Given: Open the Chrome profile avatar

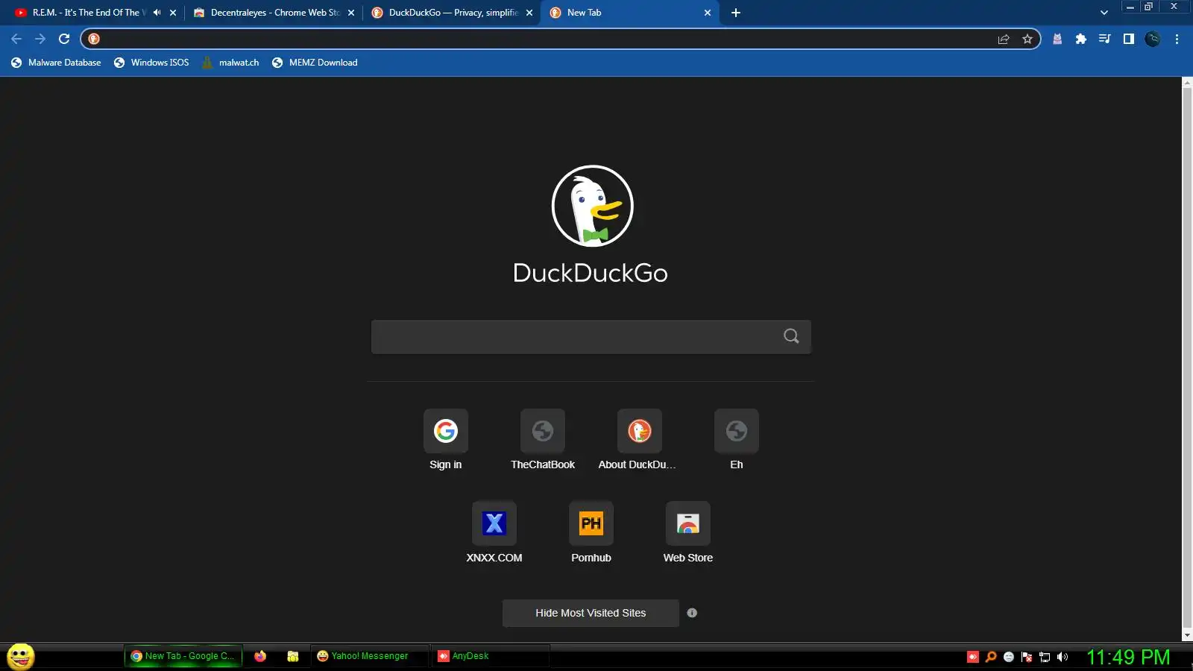Looking at the screenshot, I should point(1153,39).
